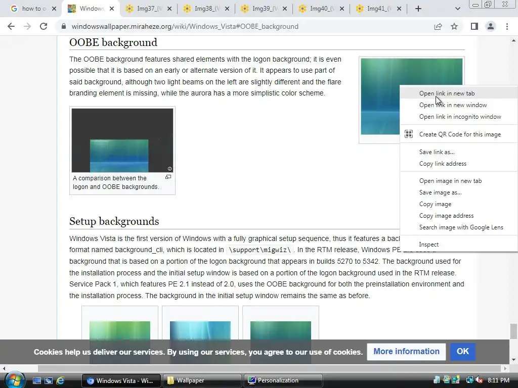
Task: Accept cookies with the OK button
Action: [462, 352]
